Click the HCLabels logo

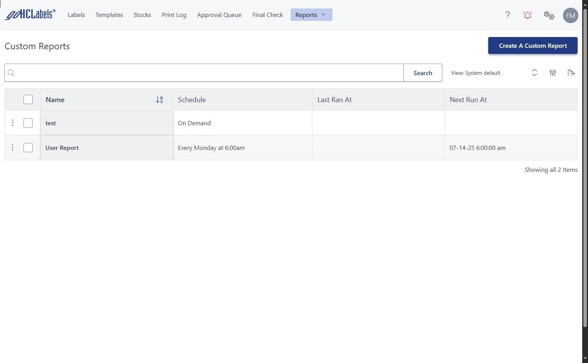click(x=30, y=15)
